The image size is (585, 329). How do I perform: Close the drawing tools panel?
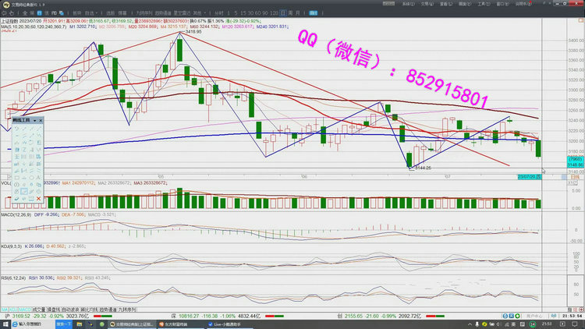(x=42, y=122)
